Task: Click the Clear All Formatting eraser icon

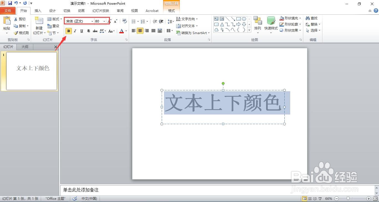Action: click(x=124, y=21)
